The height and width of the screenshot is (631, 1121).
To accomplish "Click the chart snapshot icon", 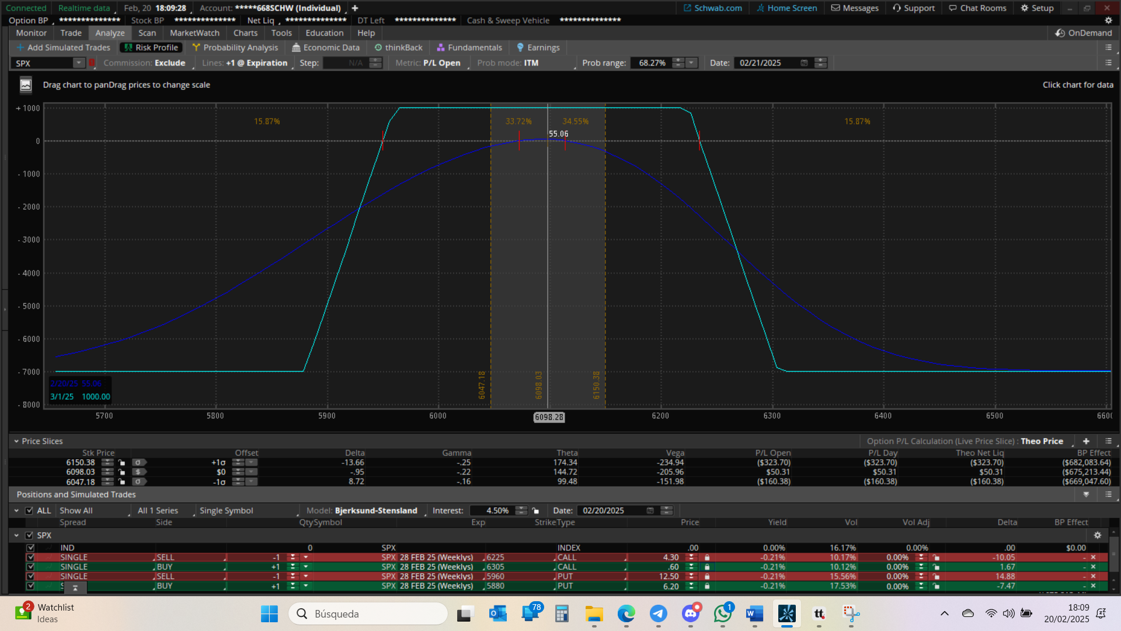I will (x=26, y=85).
